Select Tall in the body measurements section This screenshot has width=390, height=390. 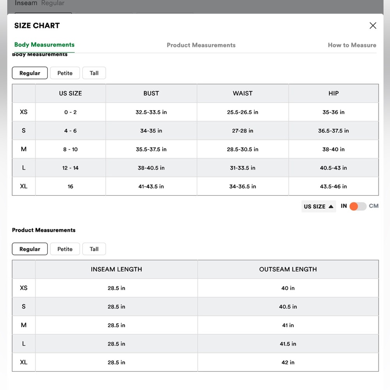[x=94, y=73]
